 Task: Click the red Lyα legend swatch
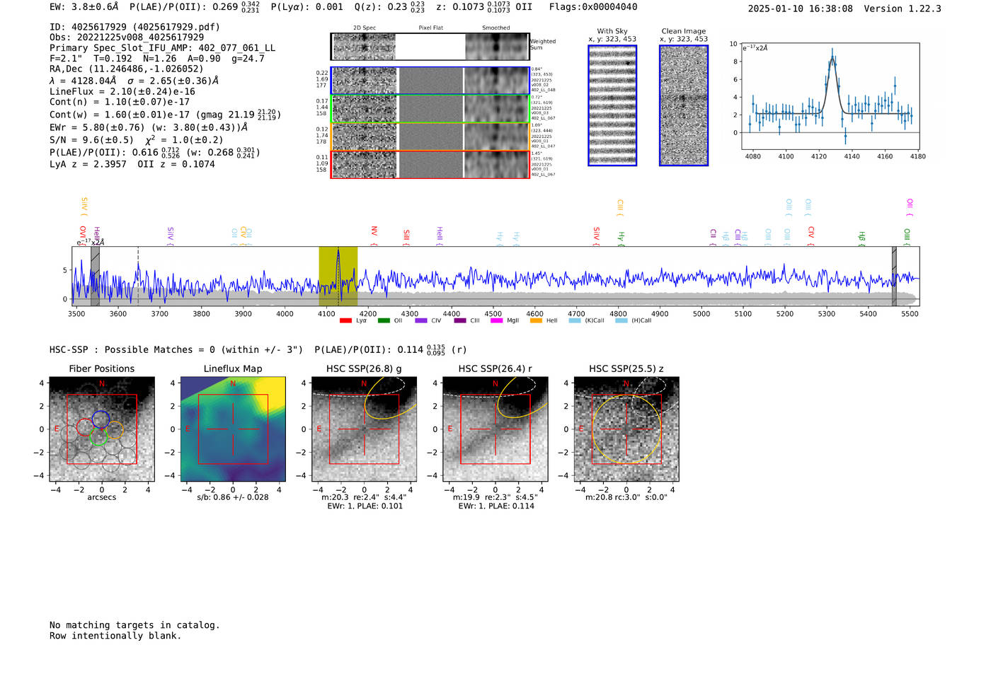coord(345,320)
